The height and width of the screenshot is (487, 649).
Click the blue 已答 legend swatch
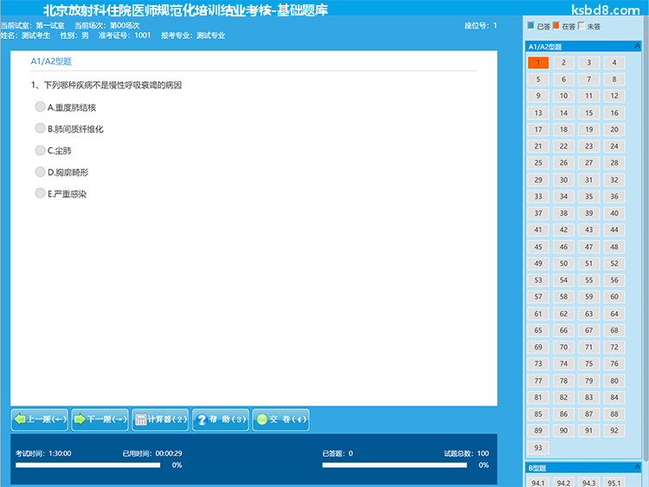(x=531, y=26)
